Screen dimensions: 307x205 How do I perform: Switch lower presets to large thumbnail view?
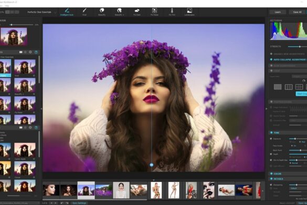(x=21, y=128)
